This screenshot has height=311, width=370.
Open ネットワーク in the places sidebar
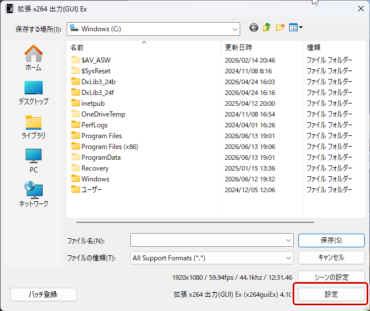point(34,194)
